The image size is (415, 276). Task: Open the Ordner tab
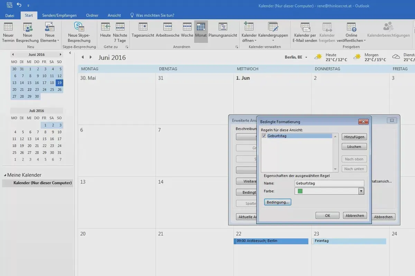pos(92,16)
